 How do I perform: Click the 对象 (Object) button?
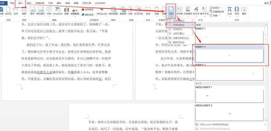[x=214, y=15]
